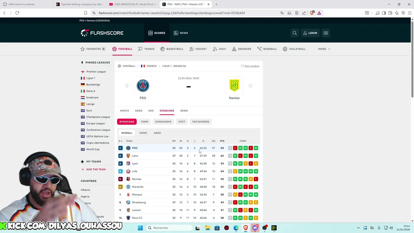
Task: Open the Football sport icon
Action: (114, 49)
